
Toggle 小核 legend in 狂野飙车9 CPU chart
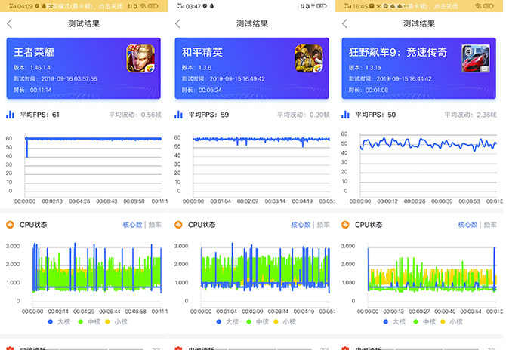tap(452, 321)
